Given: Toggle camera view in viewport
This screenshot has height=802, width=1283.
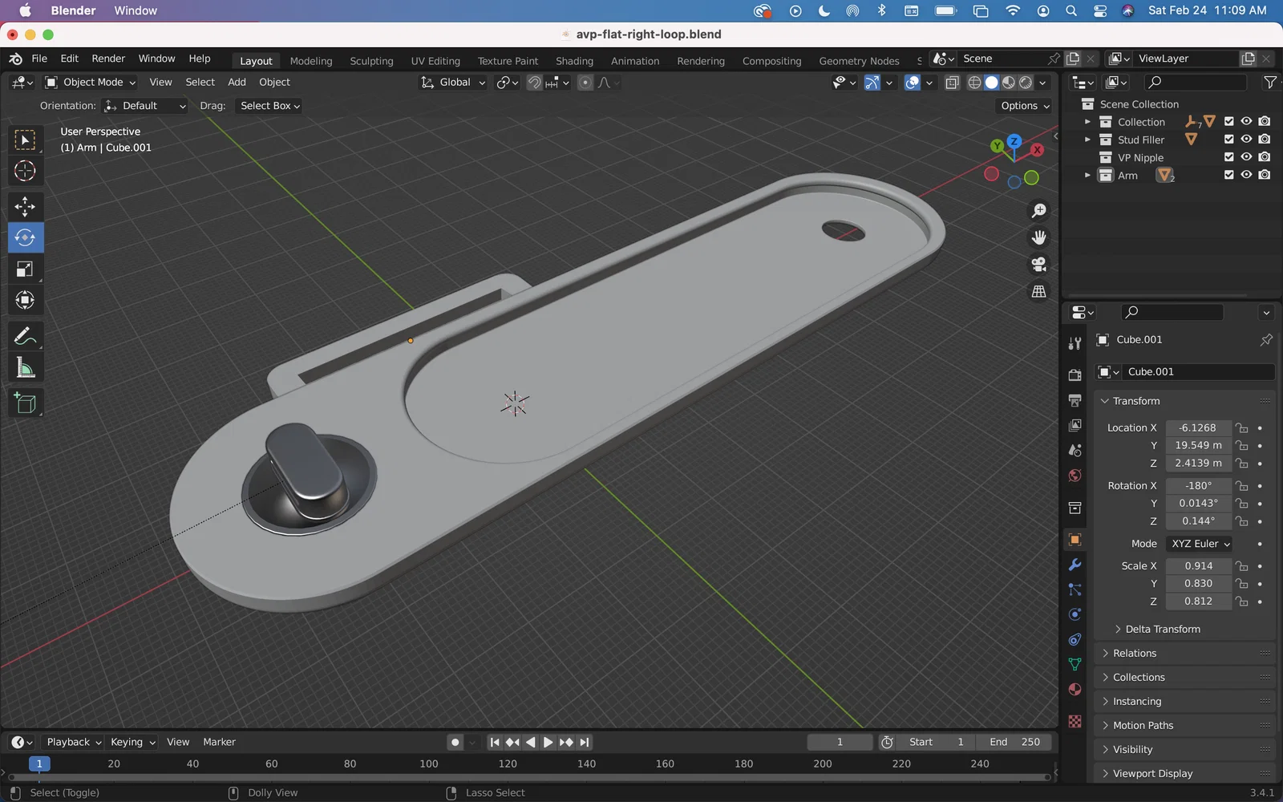Looking at the screenshot, I should coord(1038,264).
